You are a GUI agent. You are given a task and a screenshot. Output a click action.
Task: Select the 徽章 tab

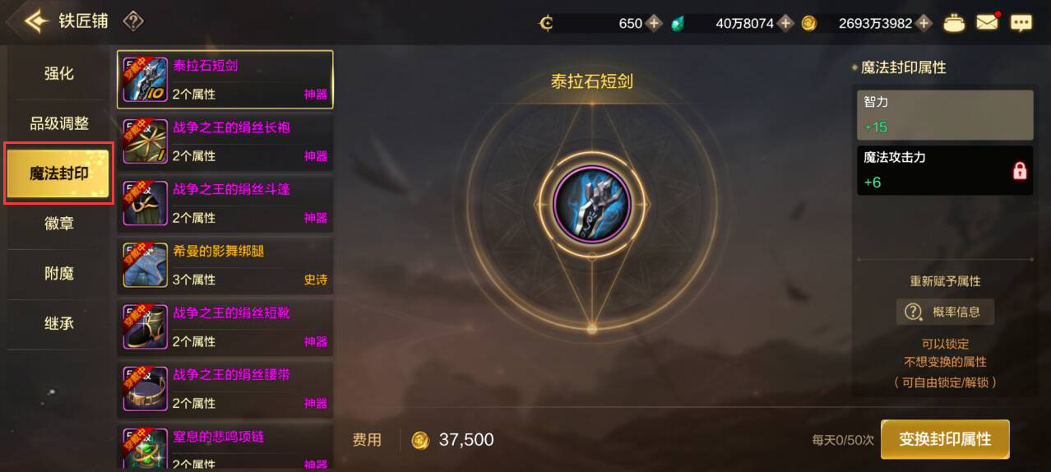pos(58,223)
